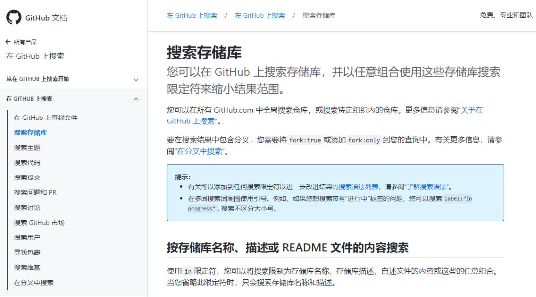
Task: Open 搜索 GitHub 市场 in the sidebar
Action: [39, 223]
